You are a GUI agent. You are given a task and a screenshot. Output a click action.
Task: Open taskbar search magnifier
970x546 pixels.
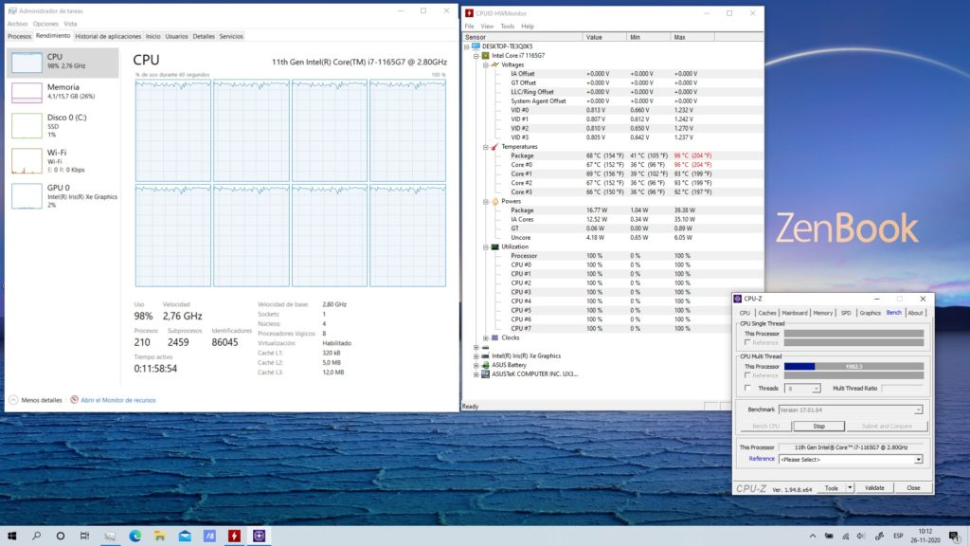click(37, 537)
